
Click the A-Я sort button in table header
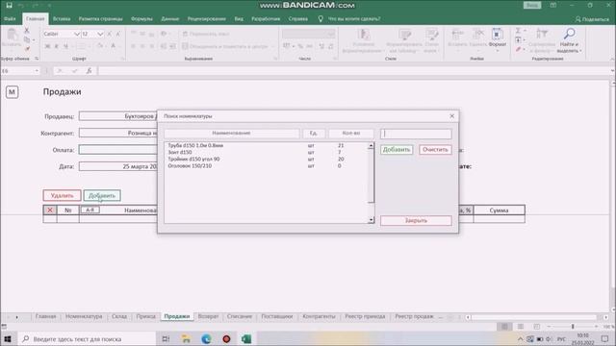pyautogui.click(x=90, y=210)
